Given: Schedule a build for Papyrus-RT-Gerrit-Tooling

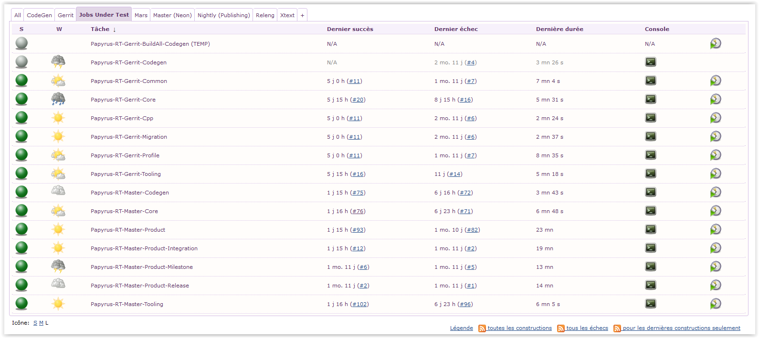Looking at the screenshot, I should [x=716, y=174].
